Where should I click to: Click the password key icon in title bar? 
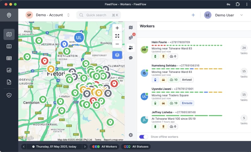(x=228, y=4)
